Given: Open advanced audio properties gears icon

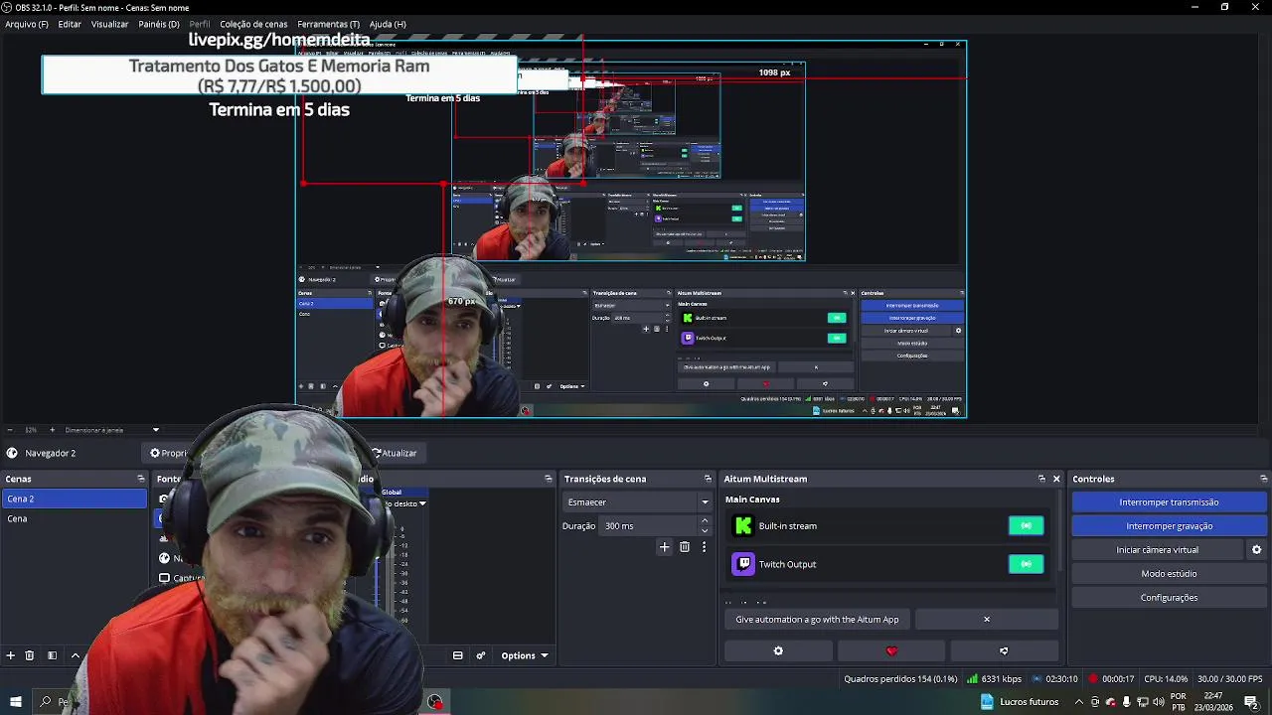Looking at the screenshot, I should (x=481, y=655).
